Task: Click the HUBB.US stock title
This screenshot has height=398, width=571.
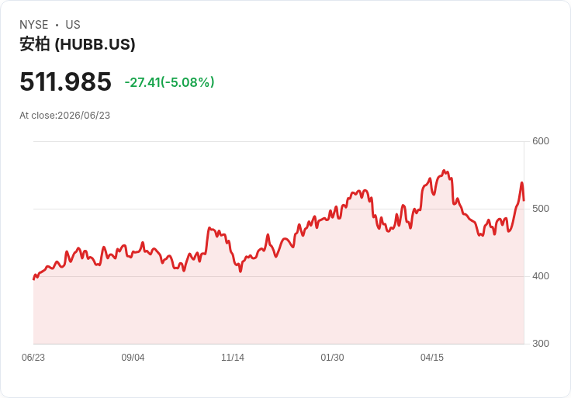Action: click(78, 44)
